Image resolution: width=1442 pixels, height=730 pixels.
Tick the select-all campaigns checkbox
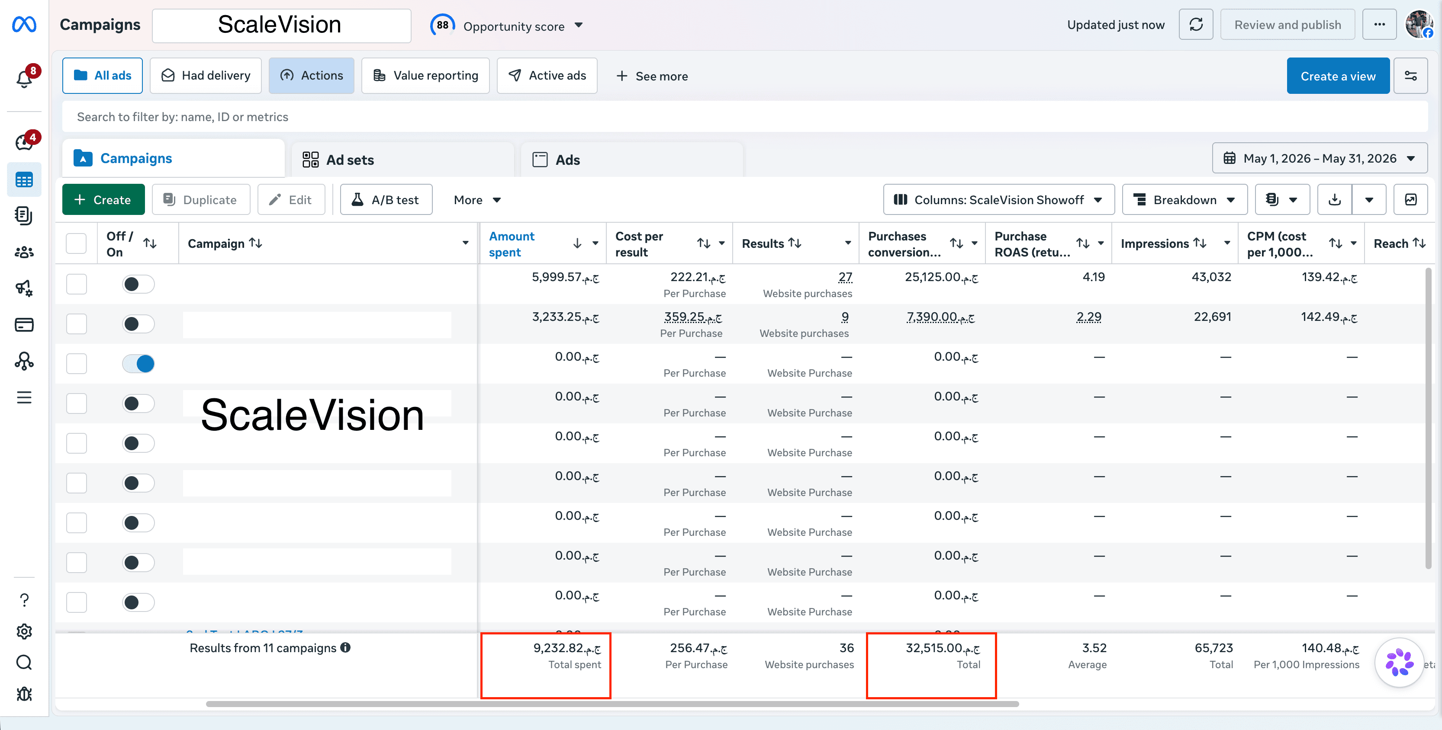pos(76,243)
